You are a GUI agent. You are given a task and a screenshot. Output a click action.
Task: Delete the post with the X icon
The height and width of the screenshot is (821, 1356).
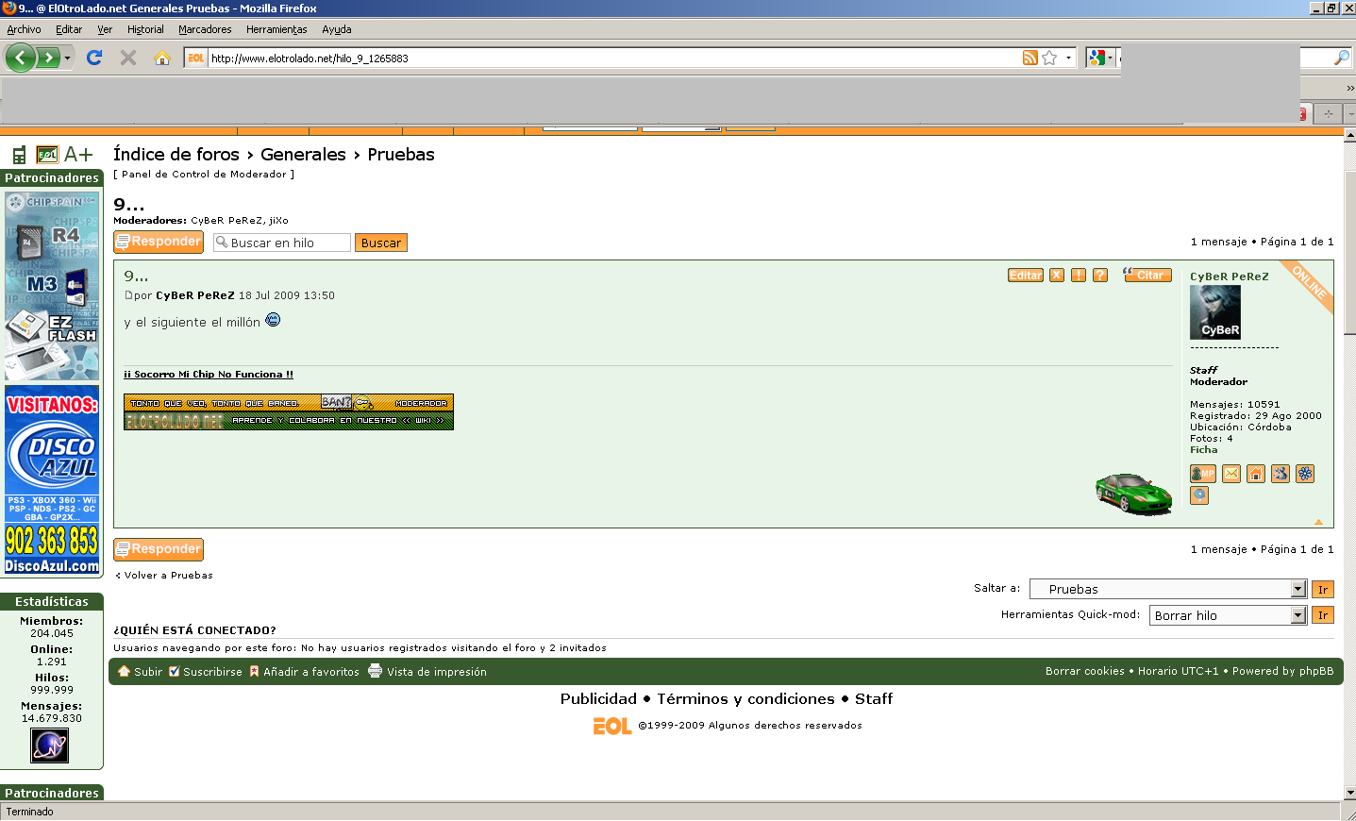point(1057,276)
